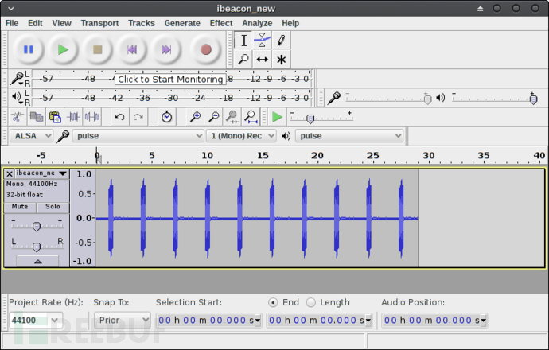This screenshot has height=350, width=549.
Task: Open the Help menu
Action: 290,23
